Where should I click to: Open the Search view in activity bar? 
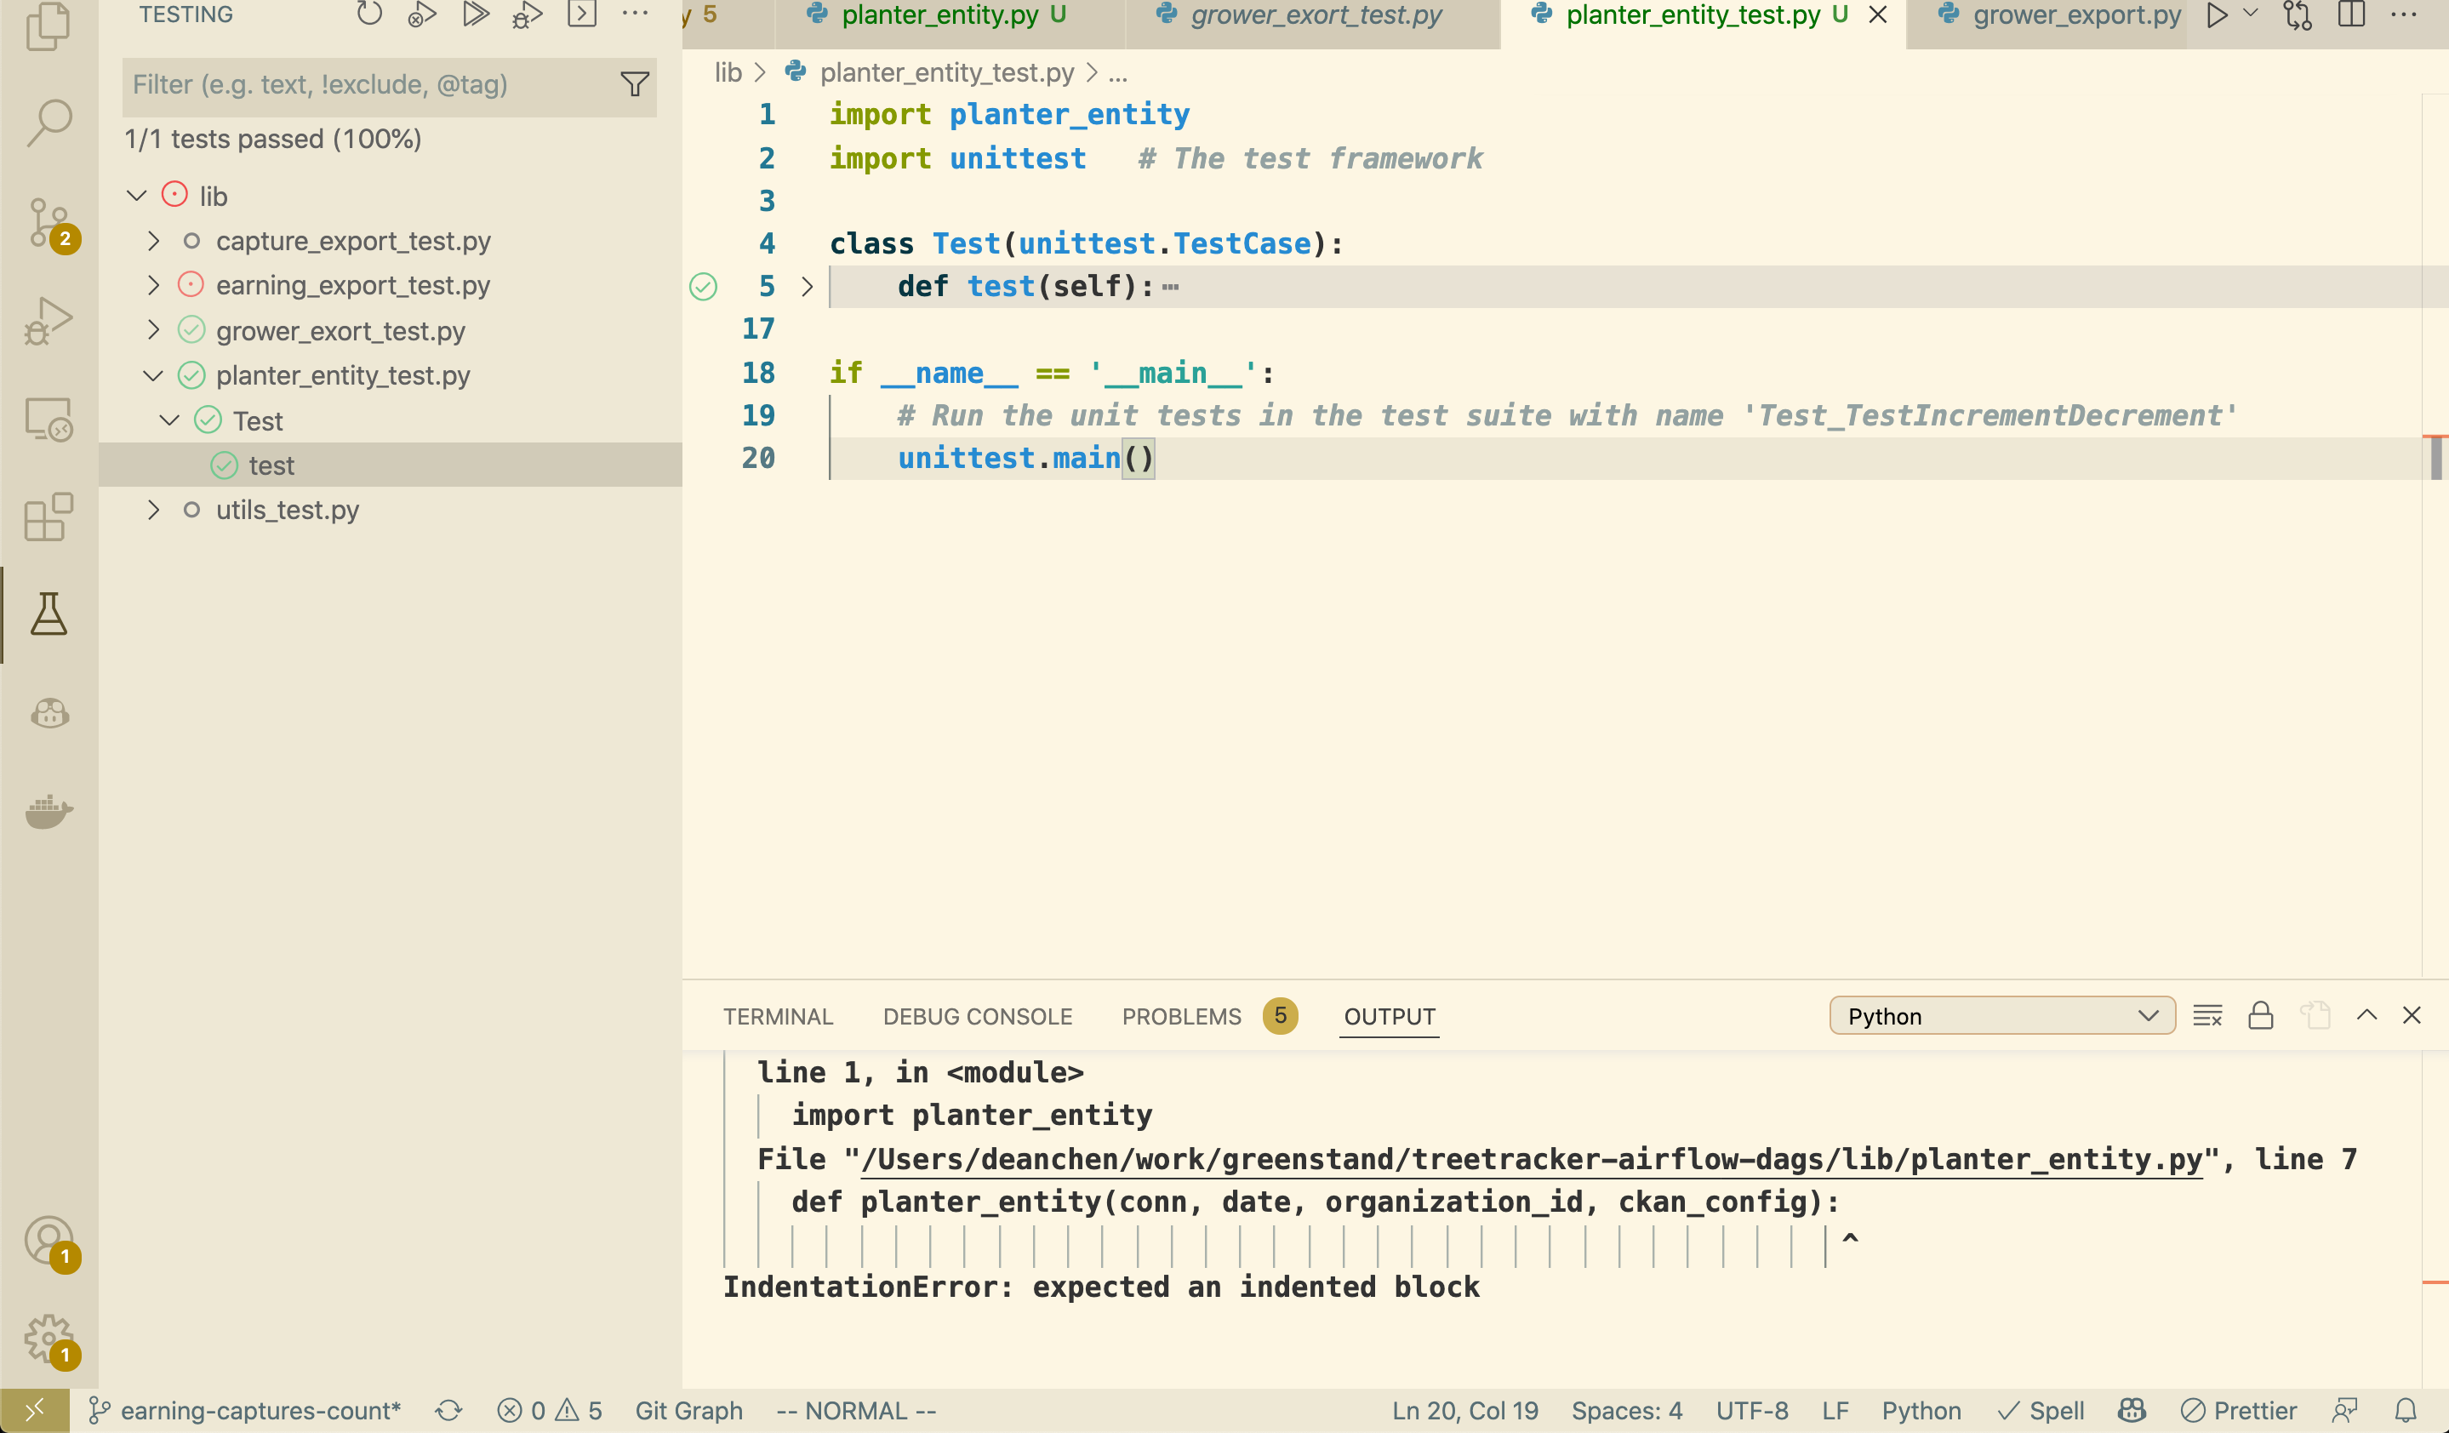[48, 123]
